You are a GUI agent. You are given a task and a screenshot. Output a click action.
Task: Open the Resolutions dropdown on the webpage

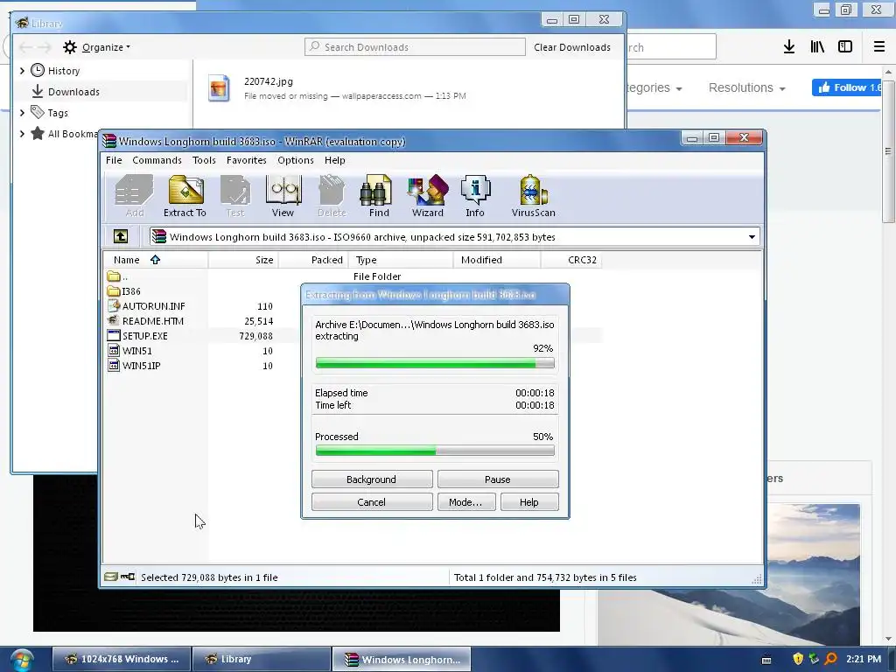tap(747, 87)
